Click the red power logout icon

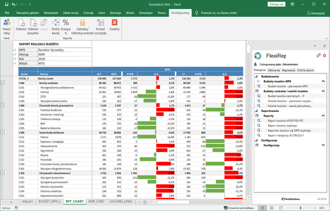[x=324, y=55]
